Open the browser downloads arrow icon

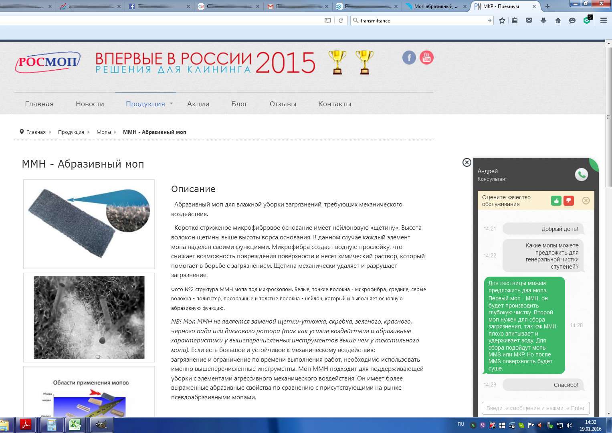(x=543, y=20)
